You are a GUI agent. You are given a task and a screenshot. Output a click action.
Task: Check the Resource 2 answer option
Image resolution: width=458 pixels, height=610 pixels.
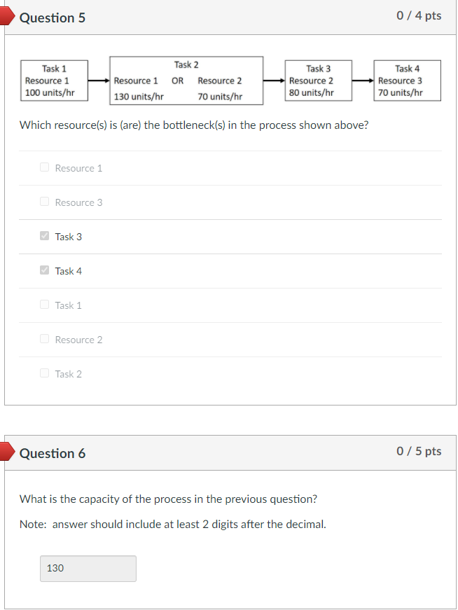tap(43, 339)
